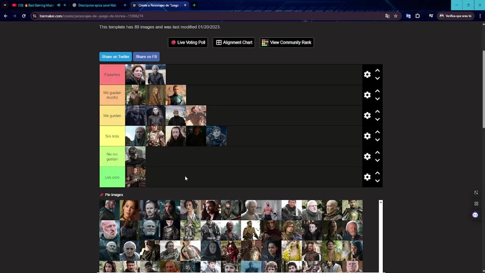This screenshot has width=485, height=273.
Task: Select the Me gustan mucho tier label
Action: [112, 95]
